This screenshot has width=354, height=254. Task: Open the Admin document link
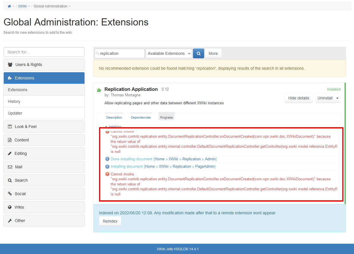[x=210, y=159]
